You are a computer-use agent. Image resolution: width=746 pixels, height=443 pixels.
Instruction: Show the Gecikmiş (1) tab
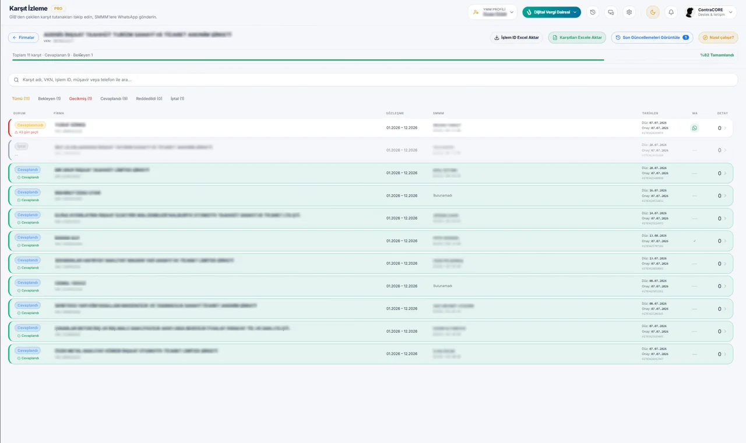tap(80, 99)
